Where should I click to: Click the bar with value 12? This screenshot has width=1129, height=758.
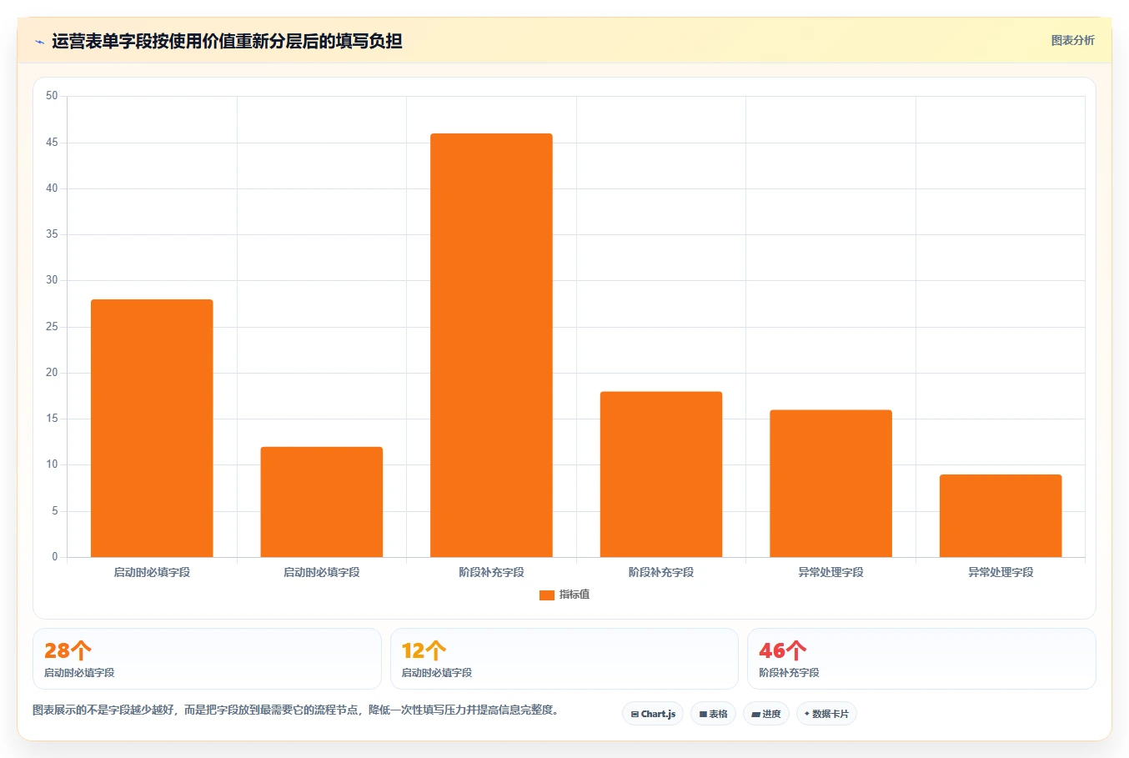click(322, 502)
